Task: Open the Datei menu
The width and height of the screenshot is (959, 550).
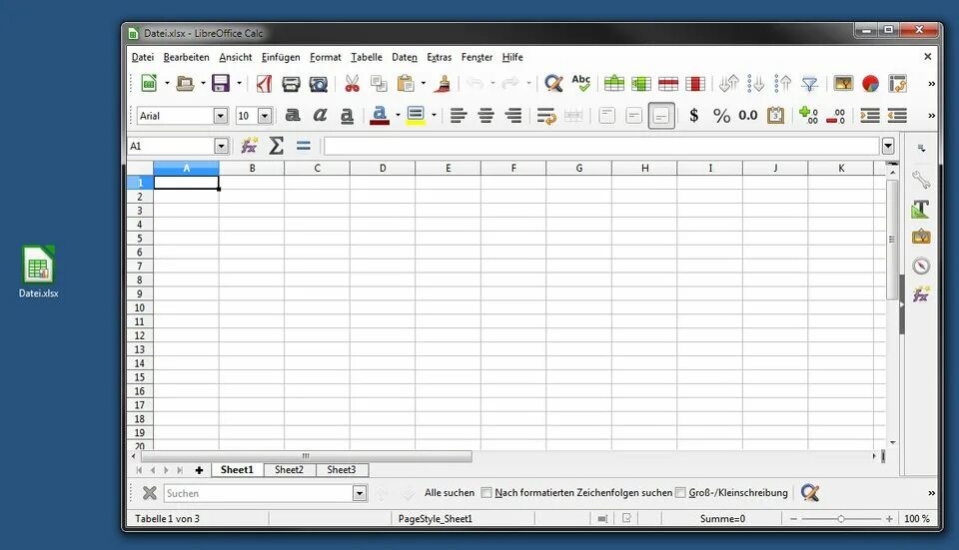Action: click(x=143, y=57)
